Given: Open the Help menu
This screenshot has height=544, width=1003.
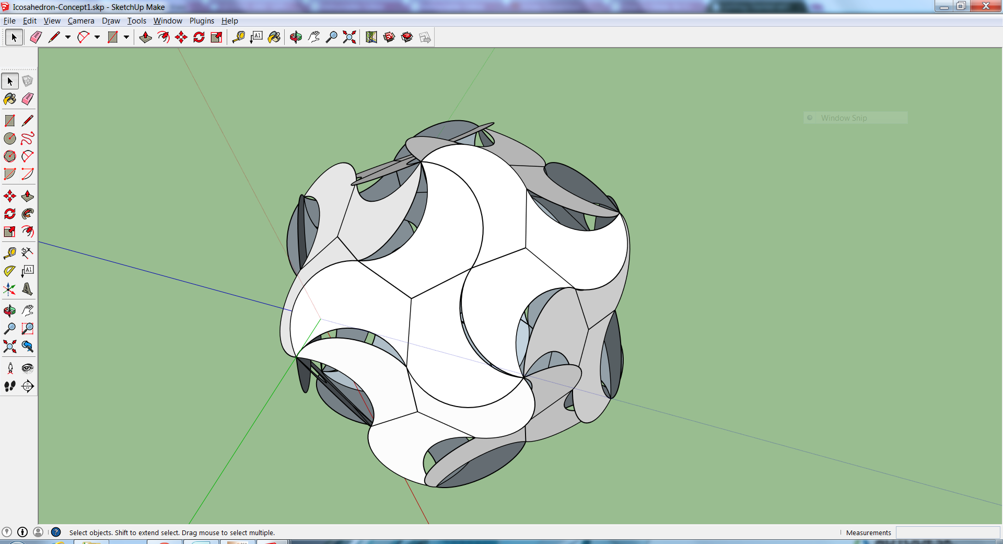Looking at the screenshot, I should 230,21.
